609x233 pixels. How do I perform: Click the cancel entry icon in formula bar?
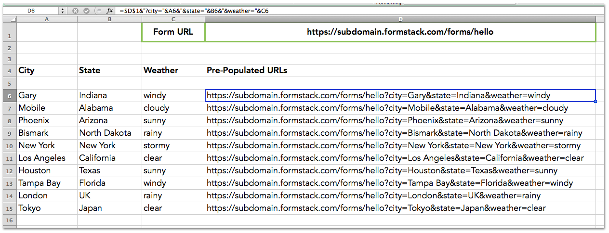(75, 11)
